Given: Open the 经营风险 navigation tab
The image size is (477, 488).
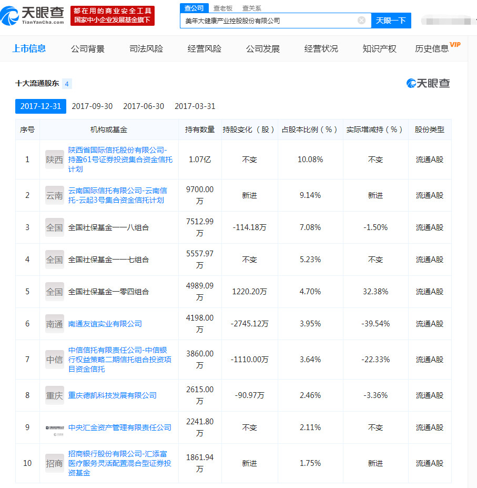Looking at the screenshot, I should (204, 49).
